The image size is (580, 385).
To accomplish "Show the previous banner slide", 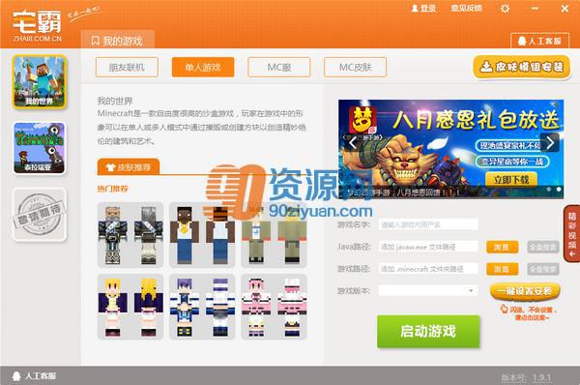I will point(353,142).
